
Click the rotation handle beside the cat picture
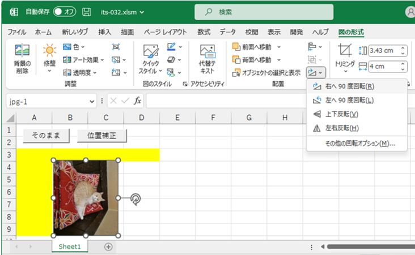click(135, 198)
